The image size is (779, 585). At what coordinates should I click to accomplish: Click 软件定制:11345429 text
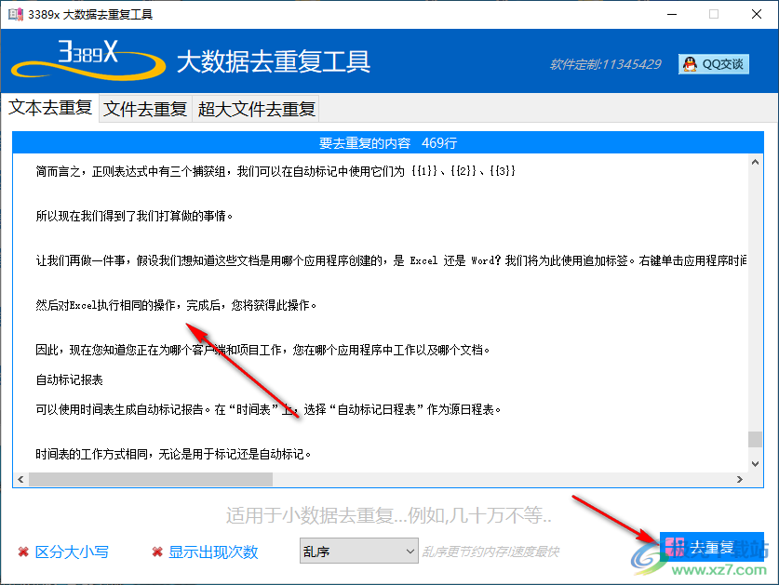click(605, 64)
